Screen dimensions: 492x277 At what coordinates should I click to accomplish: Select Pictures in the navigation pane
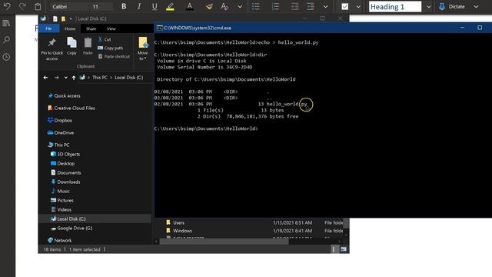[x=62, y=200]
